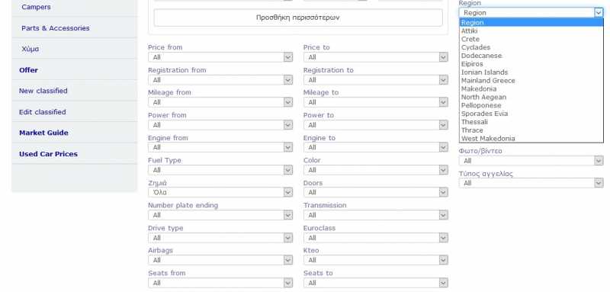Screen dimensions: 610x292
Task: Open the Color dropdown
Action: click(375, 170)
